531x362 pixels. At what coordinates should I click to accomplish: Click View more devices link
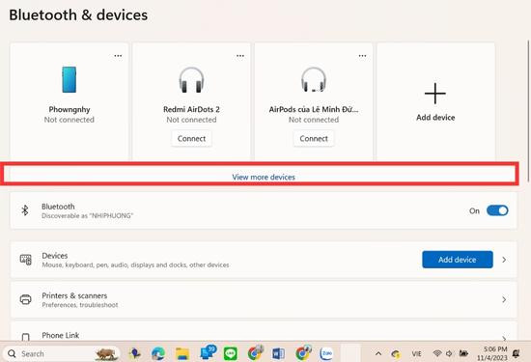(x=264, y=177)
